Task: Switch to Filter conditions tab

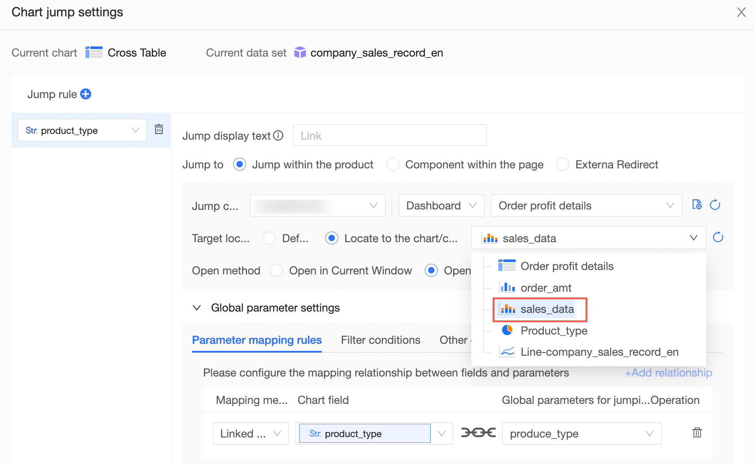Action: 381,340
